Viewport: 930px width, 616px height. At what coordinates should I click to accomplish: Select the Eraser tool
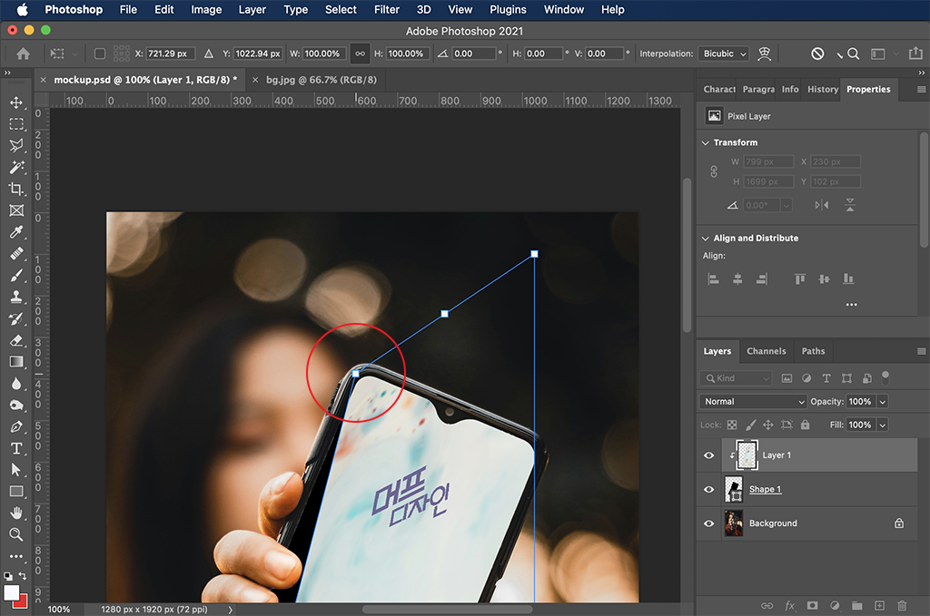pos(16,340)
